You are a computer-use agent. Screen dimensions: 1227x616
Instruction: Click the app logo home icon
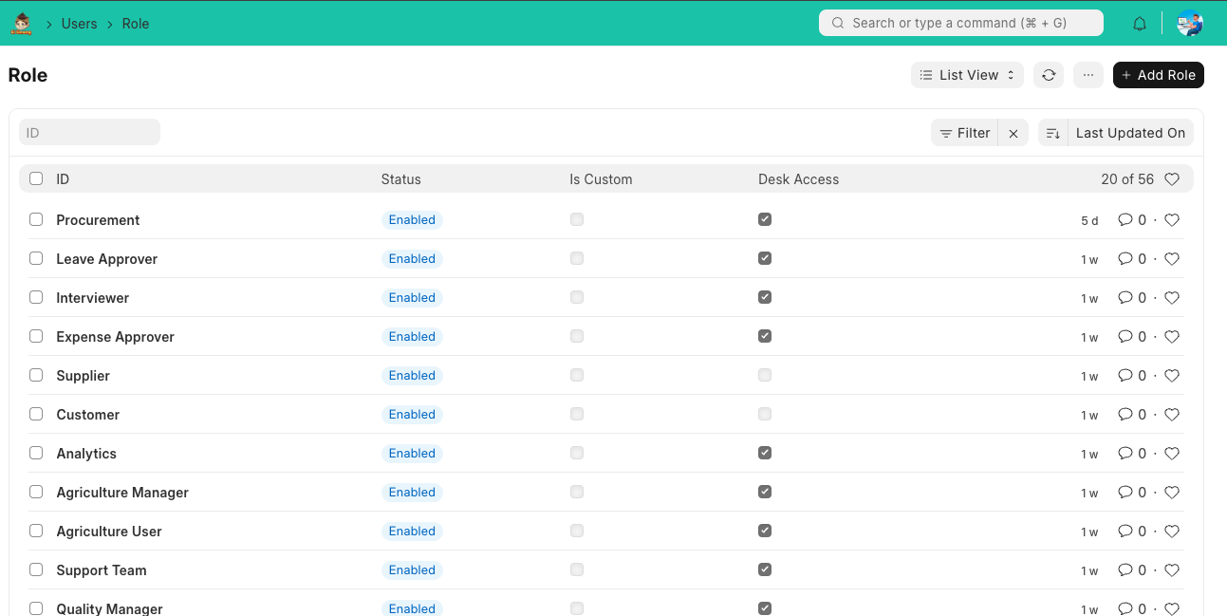click(x=21, y=24)
